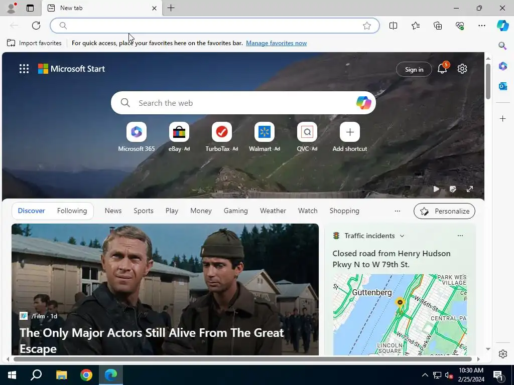This screenshot has width=514, height=385.
Task: Open the Gaming tab
Action: (236, 211)
